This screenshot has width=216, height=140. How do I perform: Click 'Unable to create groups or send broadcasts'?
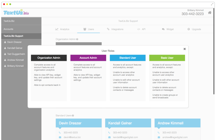[x=165, y=96]
